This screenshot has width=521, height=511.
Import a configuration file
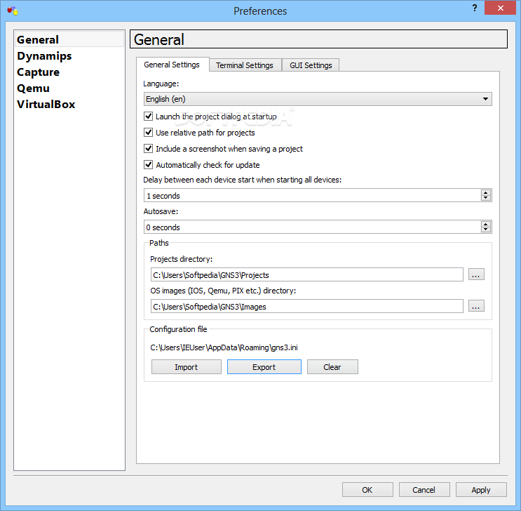pos(186,367)
